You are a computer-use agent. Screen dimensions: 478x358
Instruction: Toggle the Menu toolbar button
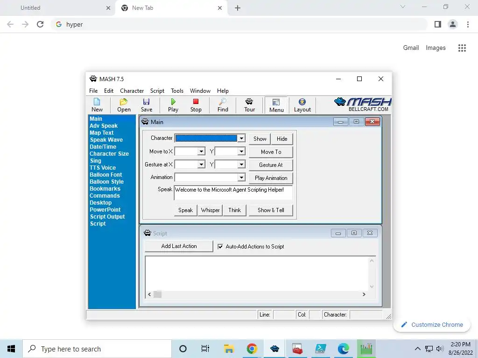point(276,105)
